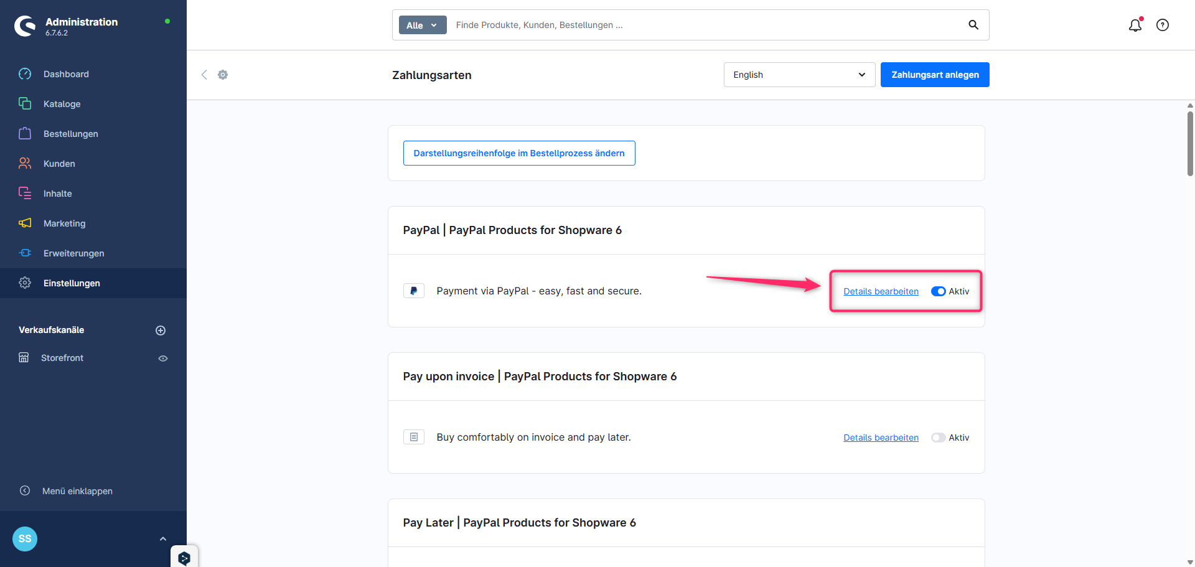Click the Erweiterungen plug icon
This screenshot has width=1195, height=567.
click(x=25, y=253)
